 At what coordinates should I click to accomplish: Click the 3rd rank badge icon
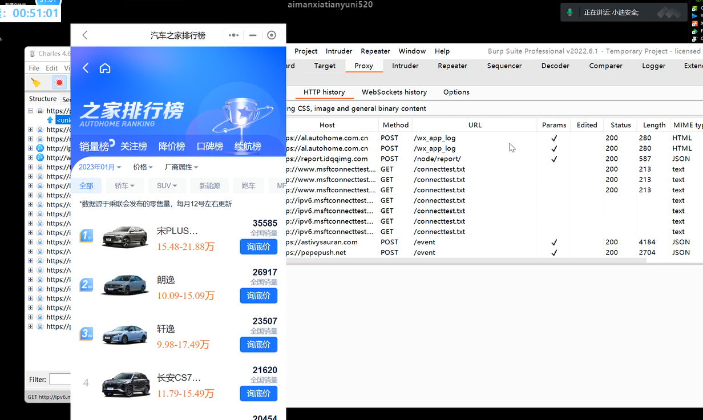[86, 334]
